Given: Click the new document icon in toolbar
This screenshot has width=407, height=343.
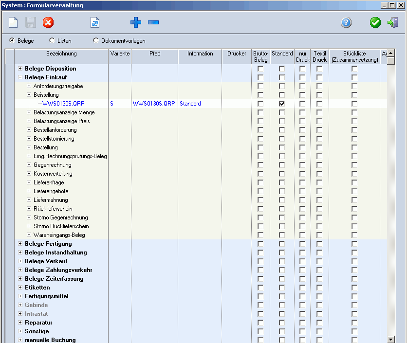Looking at the screenshot, I should (14, 22).
